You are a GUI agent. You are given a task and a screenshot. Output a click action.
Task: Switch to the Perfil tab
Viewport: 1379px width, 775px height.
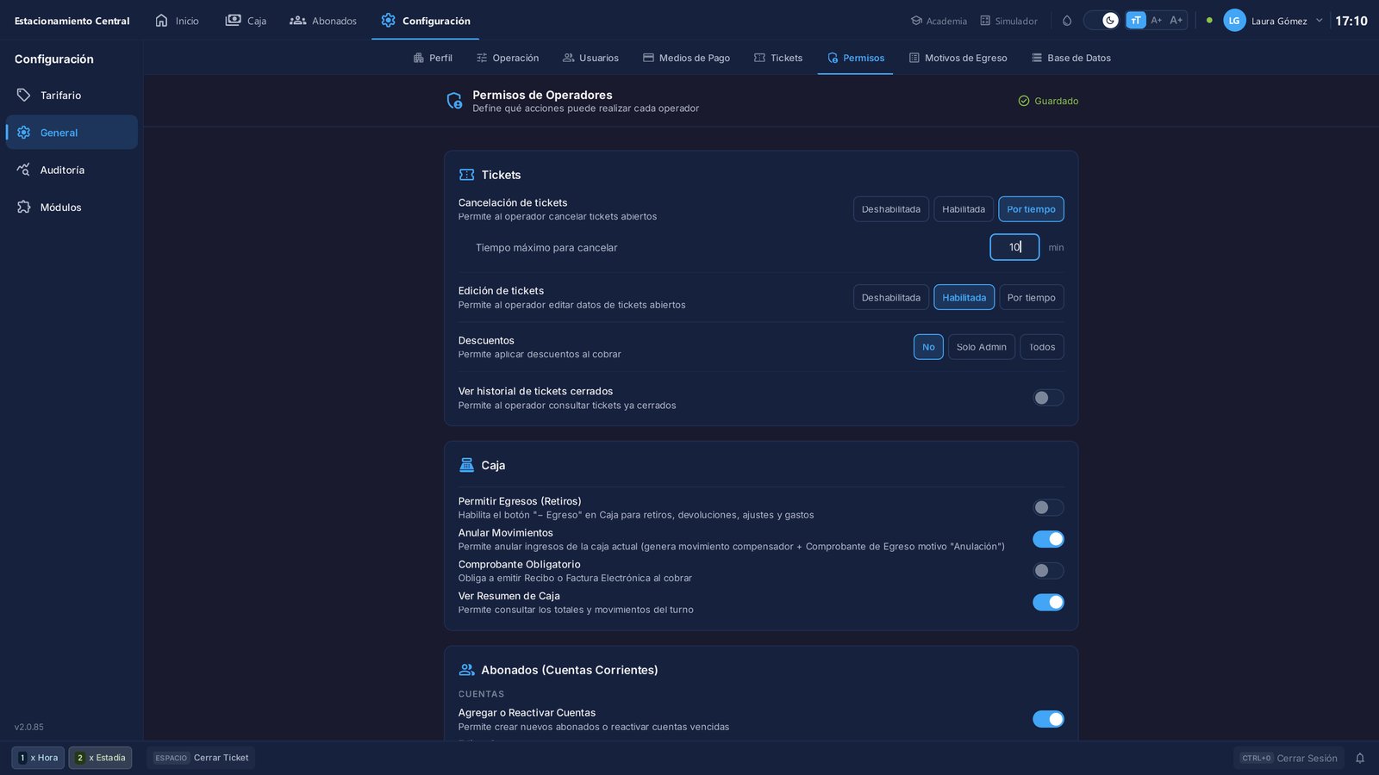433,58
